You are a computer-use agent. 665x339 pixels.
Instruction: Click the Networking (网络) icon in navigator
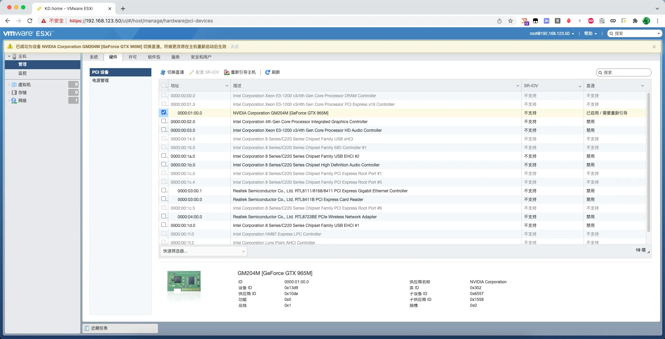click(14, 101)
